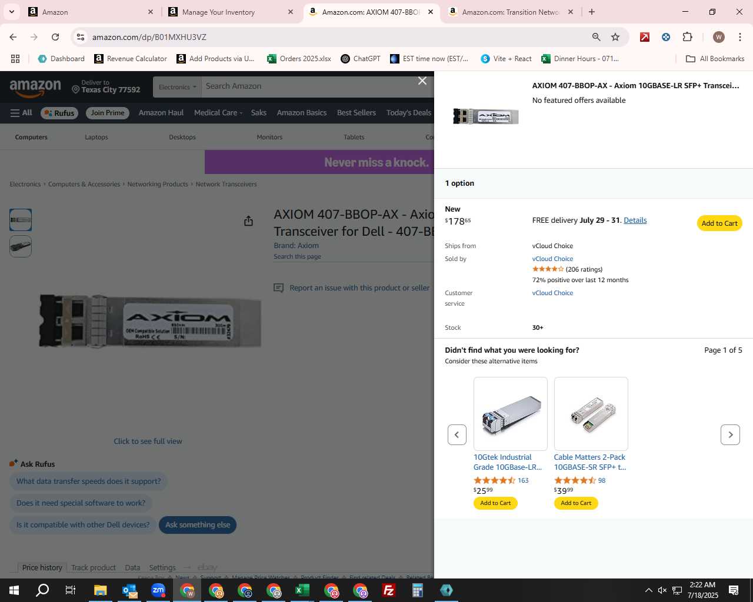753x602 pixels.
Task: Bookmark this page with the star icon
Action: [x=615, y=37]
